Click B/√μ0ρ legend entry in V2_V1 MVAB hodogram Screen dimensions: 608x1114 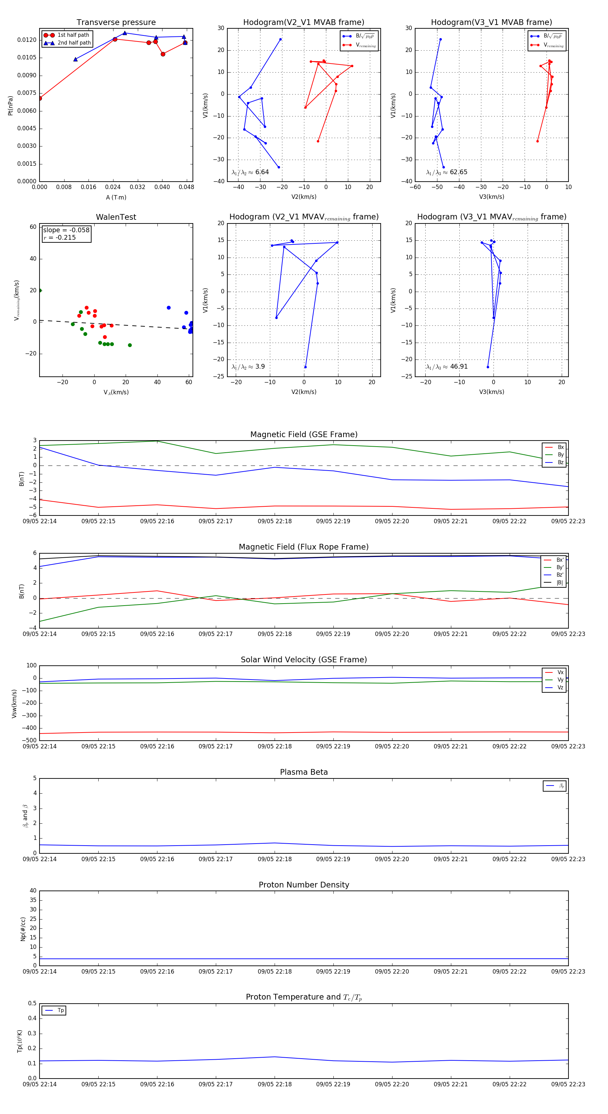[x=359, y=36]
